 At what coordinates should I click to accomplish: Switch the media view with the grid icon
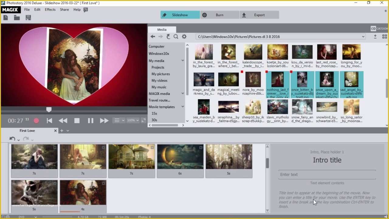384,36
